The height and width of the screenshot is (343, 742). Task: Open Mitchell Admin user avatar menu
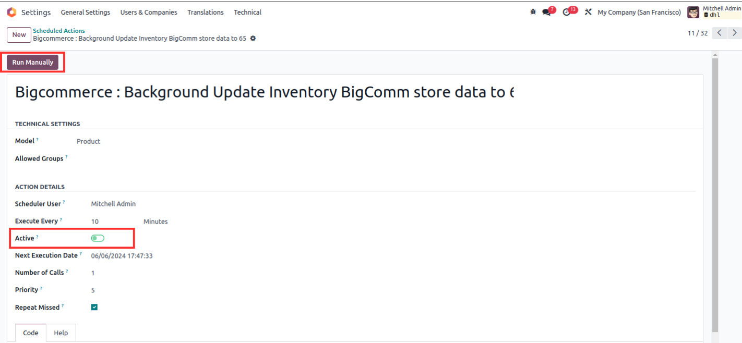point(693,12)
